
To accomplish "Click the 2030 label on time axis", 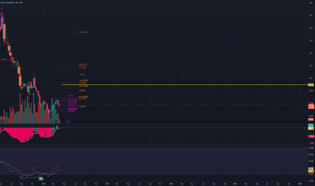I will [x=300, y=184].
